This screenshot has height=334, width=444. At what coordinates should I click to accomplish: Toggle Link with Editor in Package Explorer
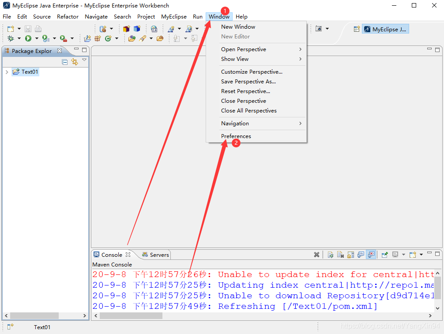click(75, 62)
